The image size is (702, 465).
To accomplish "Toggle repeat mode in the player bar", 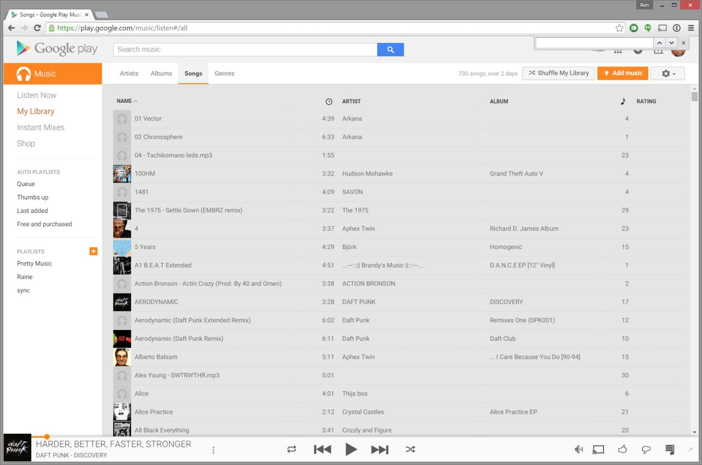I will [292, 449].
